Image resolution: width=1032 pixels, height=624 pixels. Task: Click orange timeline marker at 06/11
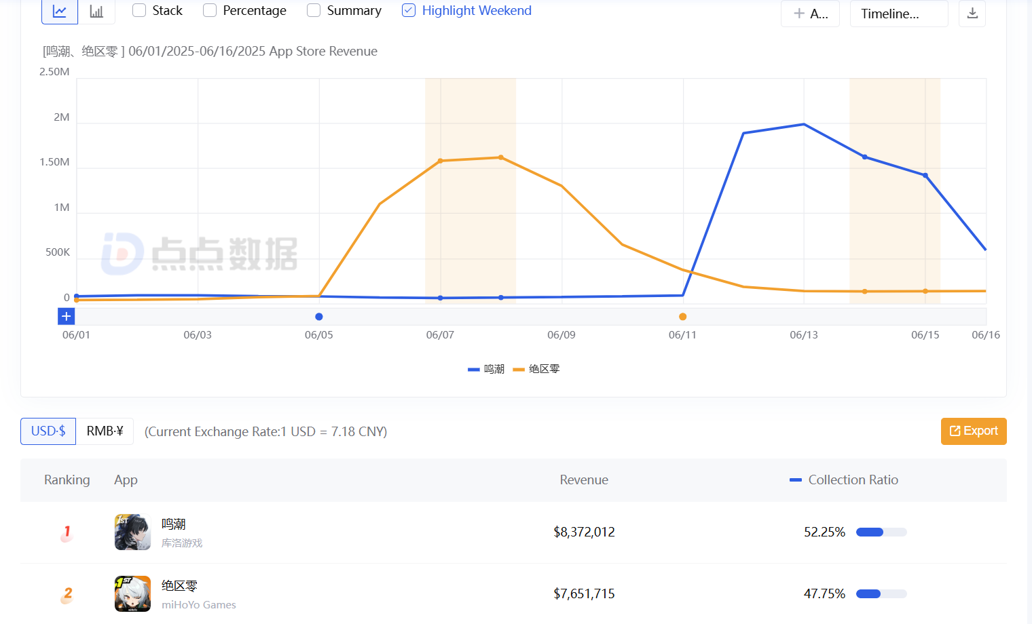coord(683,317)
